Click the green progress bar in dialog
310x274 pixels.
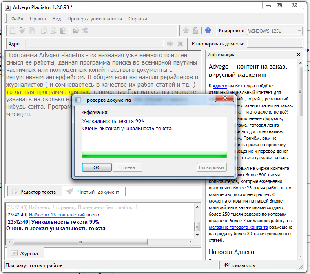154,155
